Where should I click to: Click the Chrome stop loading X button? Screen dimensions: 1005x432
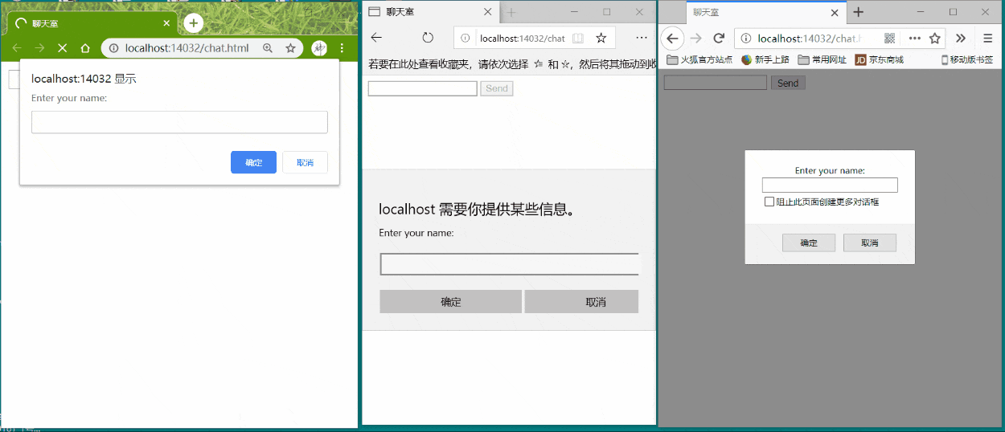(63, 48)
